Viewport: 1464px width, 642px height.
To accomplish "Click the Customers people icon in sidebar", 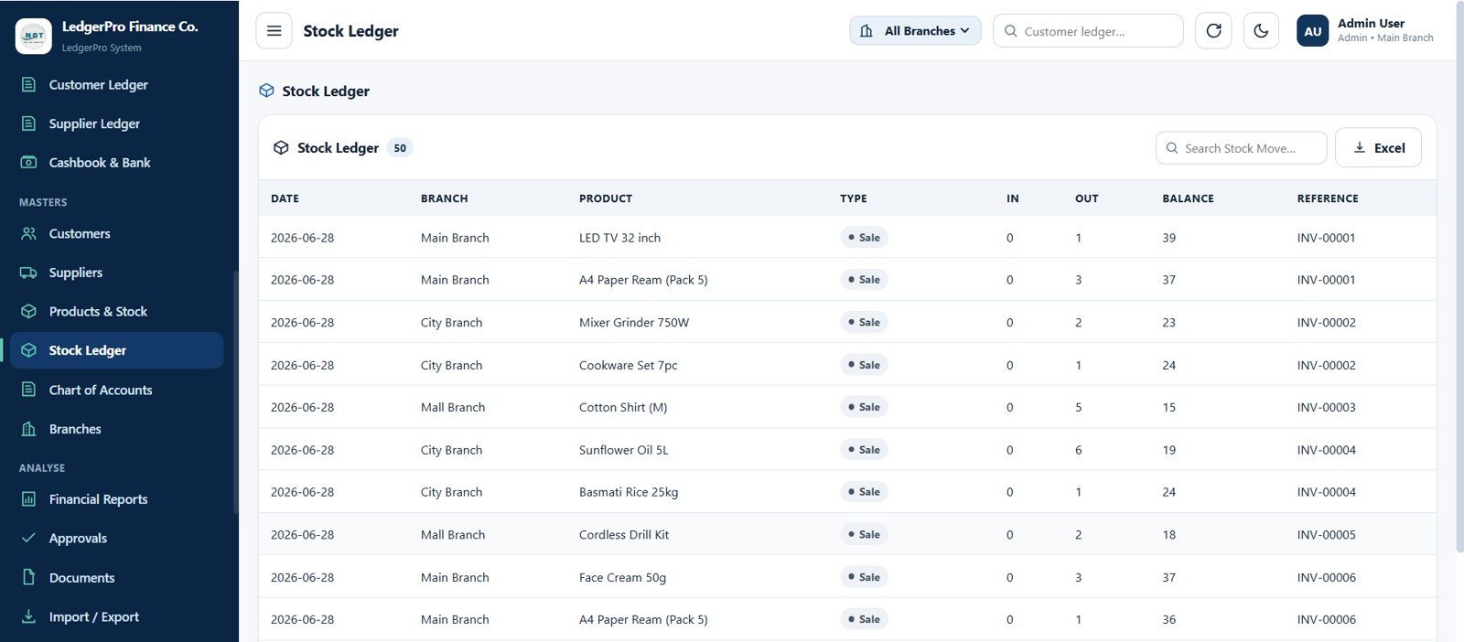I will pyautogui.click(x=29, y=233).
